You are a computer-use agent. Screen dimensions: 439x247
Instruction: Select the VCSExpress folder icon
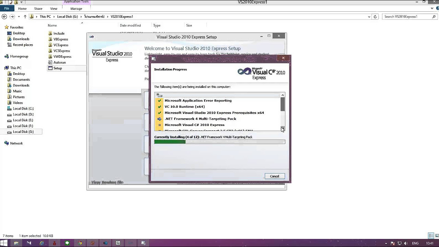pos(50,51)
